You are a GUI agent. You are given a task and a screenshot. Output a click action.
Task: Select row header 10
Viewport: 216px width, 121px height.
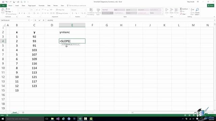3,68
